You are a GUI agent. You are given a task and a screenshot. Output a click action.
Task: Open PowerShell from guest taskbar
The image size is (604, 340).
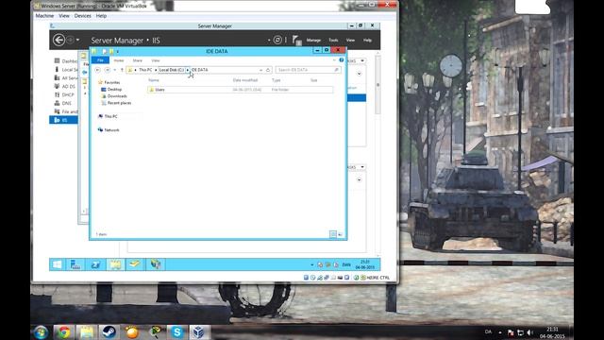click(95, 264)
